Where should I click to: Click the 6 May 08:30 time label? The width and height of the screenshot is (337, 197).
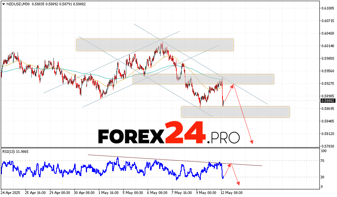pyautogui.click(x=157, y=193)
